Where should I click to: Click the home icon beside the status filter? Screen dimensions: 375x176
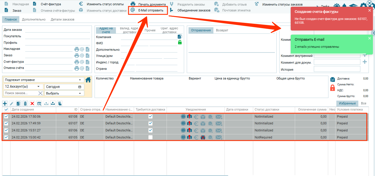pos(88,80)
